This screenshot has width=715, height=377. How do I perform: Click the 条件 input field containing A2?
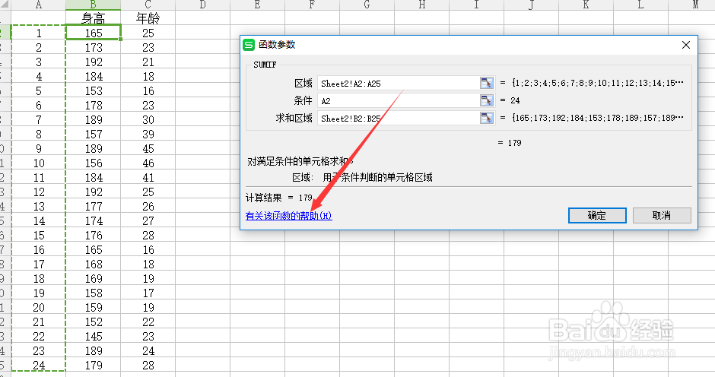pos(398,100)
